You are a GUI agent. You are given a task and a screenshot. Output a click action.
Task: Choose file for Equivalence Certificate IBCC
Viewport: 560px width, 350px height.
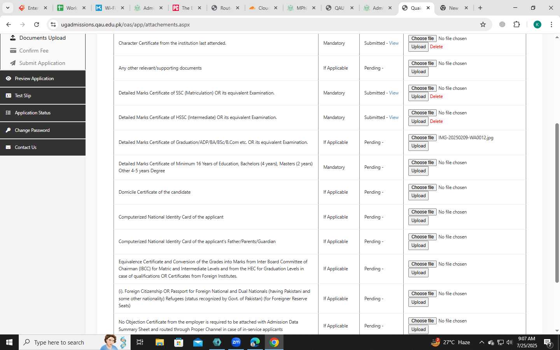point(422,264)
